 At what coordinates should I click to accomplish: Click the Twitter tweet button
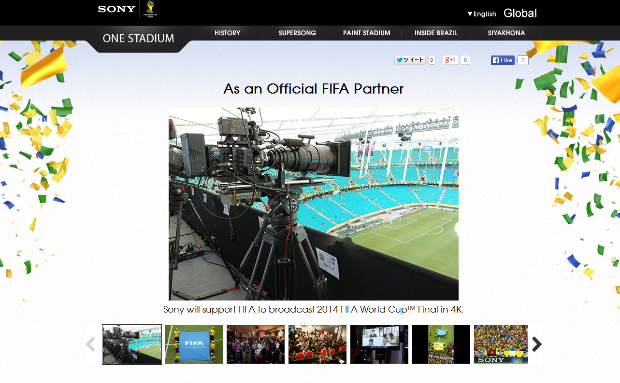[410, 60]
